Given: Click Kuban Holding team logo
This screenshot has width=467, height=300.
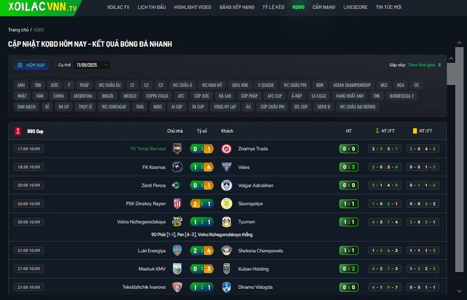Looking at the screenshot, I should tap(226, 268).
